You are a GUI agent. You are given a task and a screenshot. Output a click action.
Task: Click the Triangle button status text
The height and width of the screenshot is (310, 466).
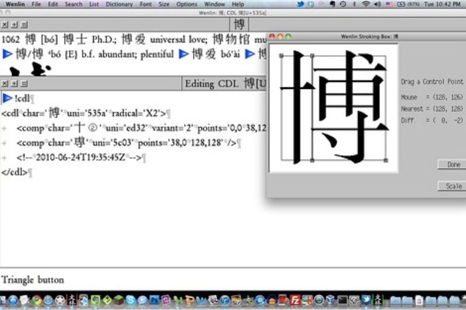pos(33,280)
